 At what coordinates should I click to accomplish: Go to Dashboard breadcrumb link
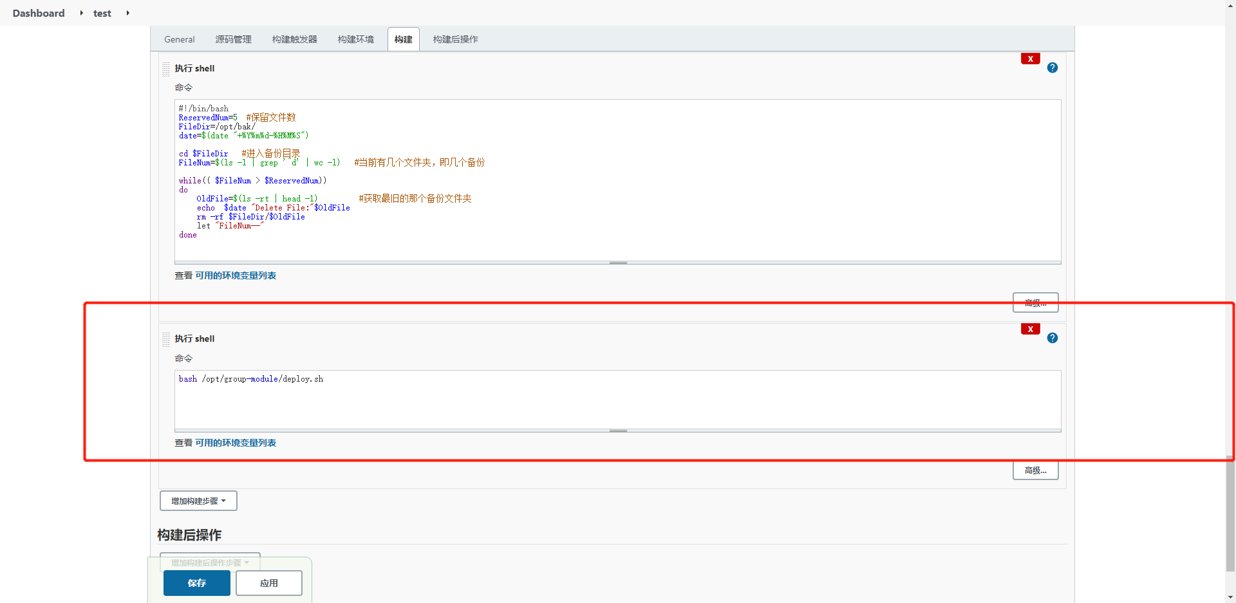coord(39,13)
